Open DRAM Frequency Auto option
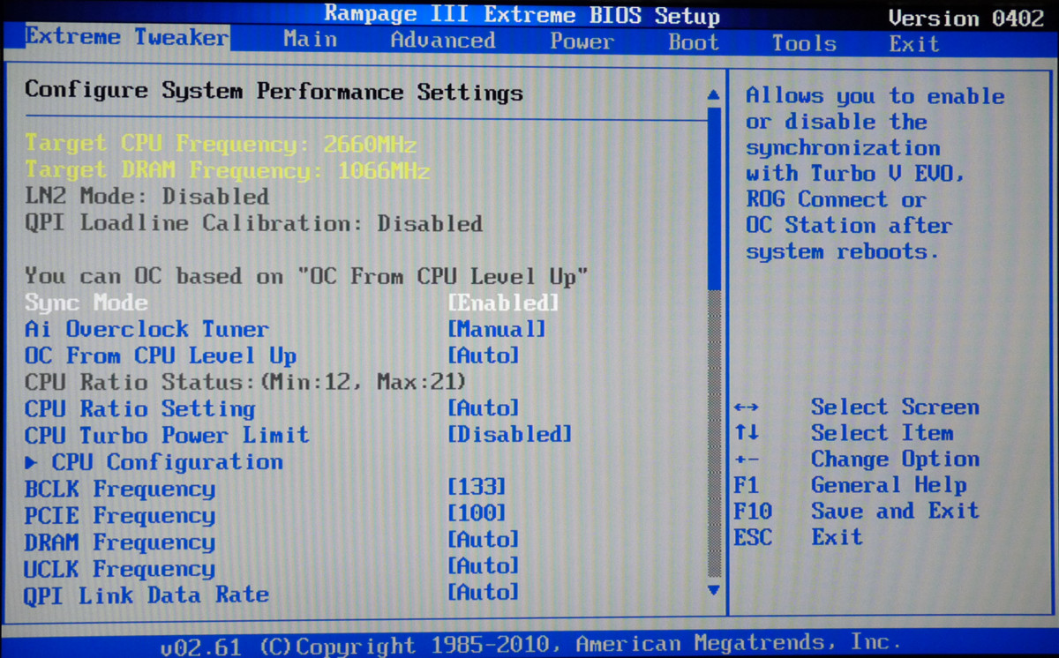The width and height of the screenshot is (1059, 658). [x=483, y=540]
